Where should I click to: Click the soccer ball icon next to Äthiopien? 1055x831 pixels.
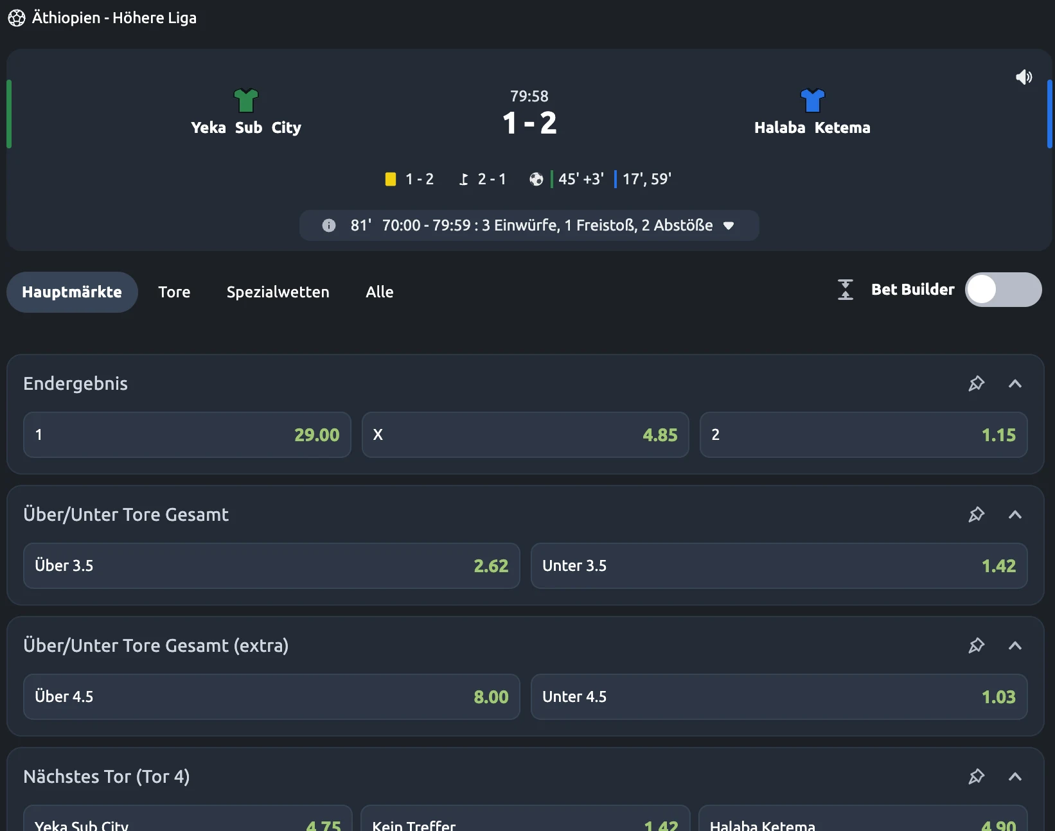17,18
